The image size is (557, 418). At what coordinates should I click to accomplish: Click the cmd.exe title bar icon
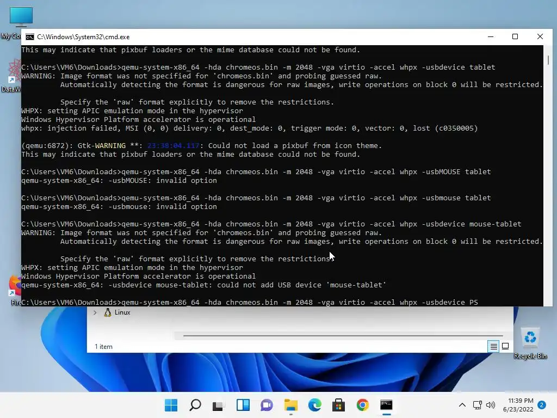[30, 37]
